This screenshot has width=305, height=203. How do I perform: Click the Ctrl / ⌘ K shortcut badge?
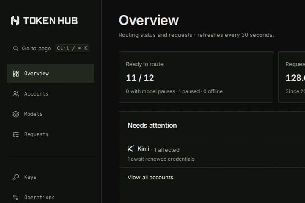point(72,48)
